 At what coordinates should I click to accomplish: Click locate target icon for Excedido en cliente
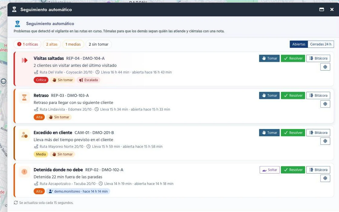[325, 141]
